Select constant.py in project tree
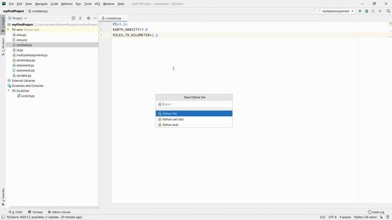Image resolution: width=392 pixels, height=220 pixels. click(x=24, y=45)
